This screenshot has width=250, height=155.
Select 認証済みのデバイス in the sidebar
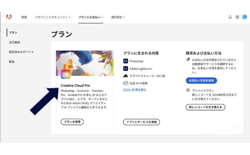tap(21, 52)
